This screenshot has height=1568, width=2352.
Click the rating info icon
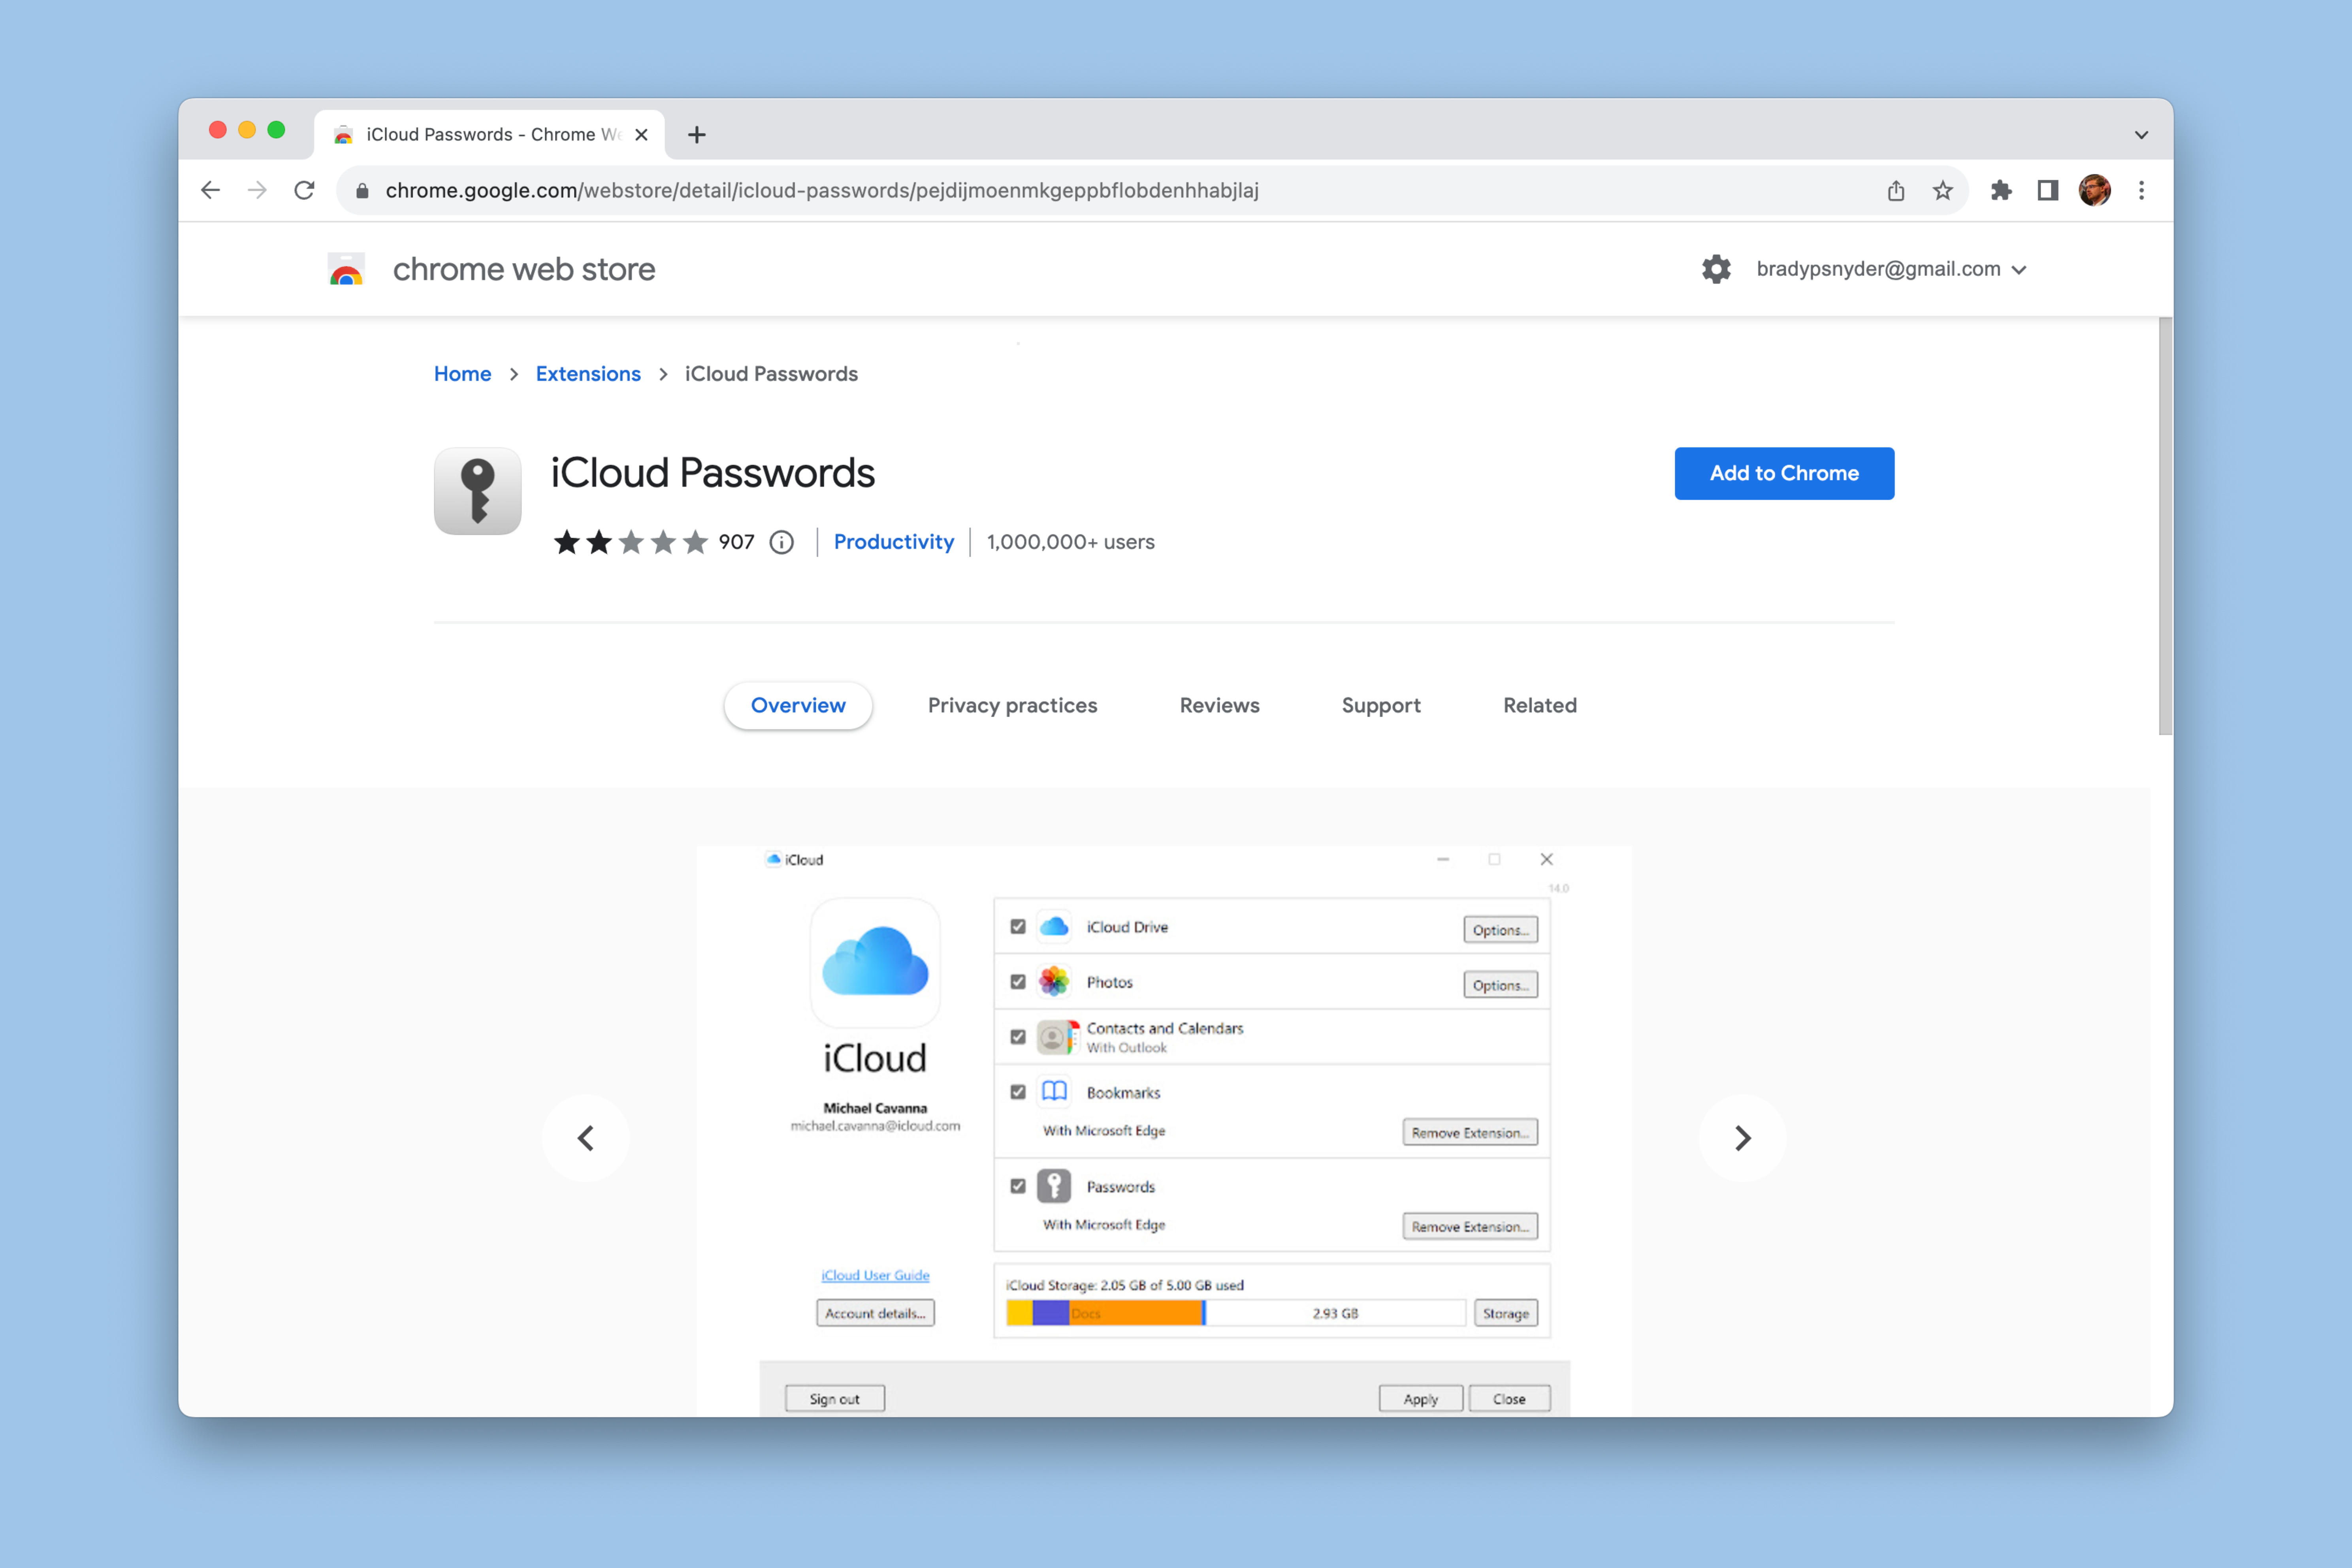coord(781,542)
